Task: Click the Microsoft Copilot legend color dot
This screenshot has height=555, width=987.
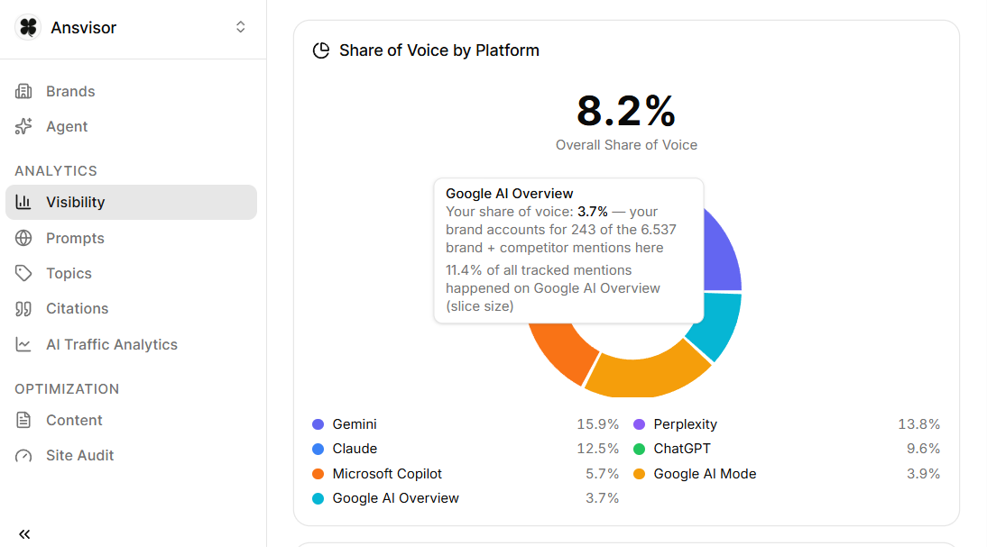Action: [x=318, y=474]
